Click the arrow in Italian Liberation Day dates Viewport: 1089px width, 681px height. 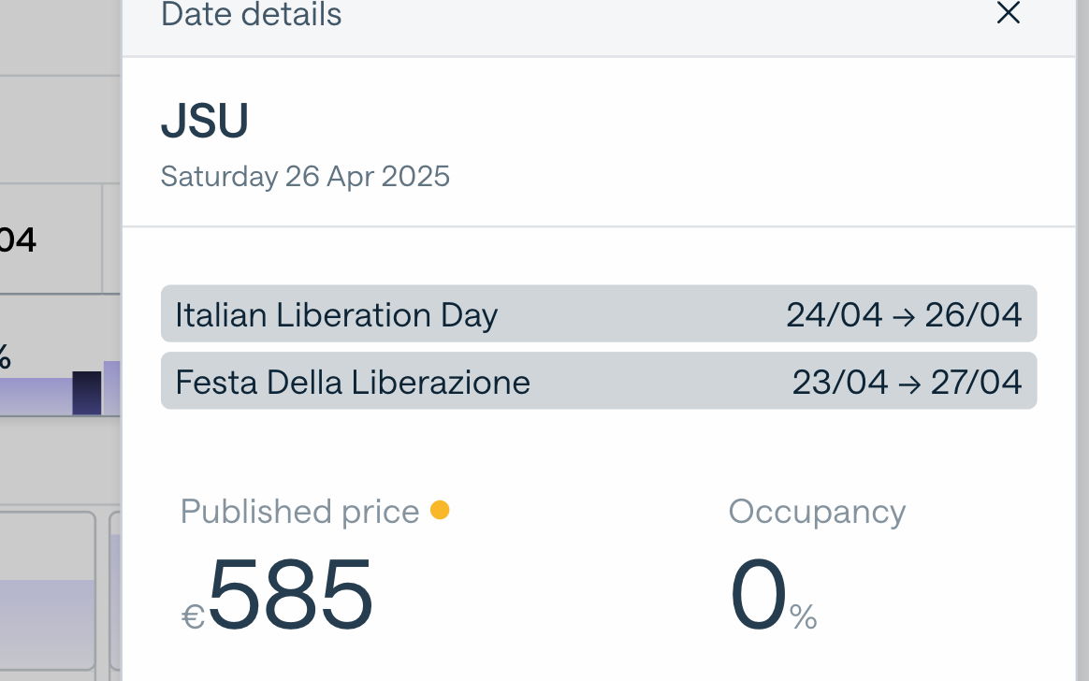pos(904,316)
